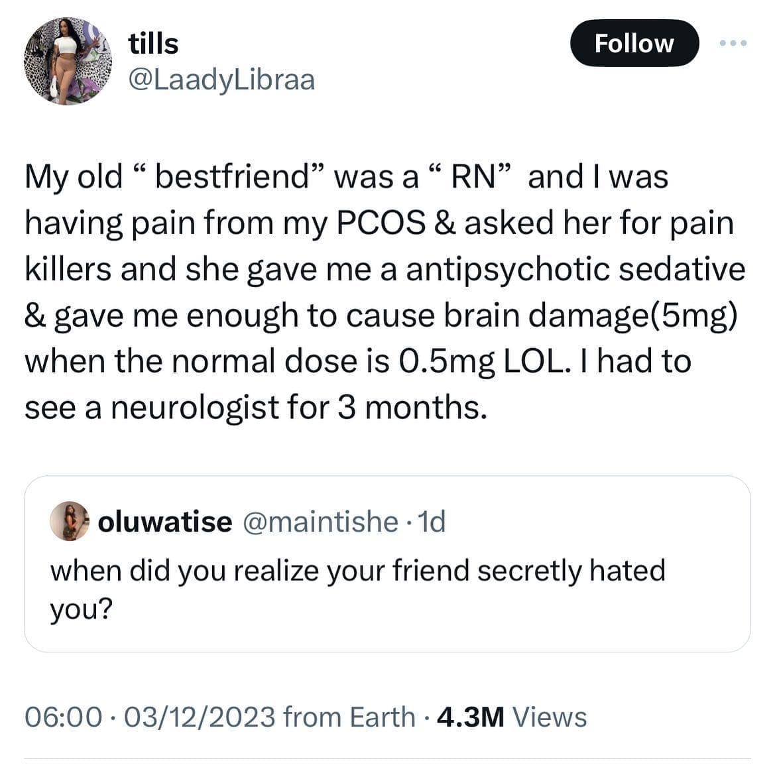The height and width of the screenshot is (775, 775).
Task: Click oluwatise's avatar in the quoted tweet
Action: 68,522
